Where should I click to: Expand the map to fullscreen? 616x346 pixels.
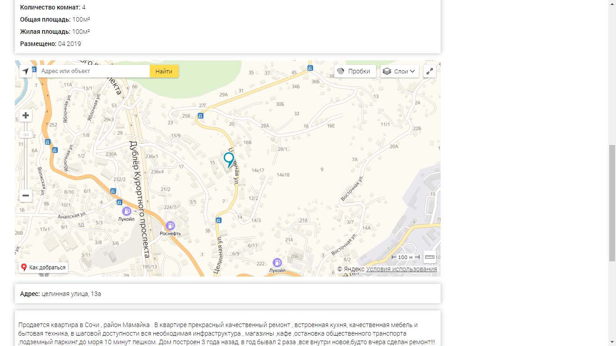[429, 71]
